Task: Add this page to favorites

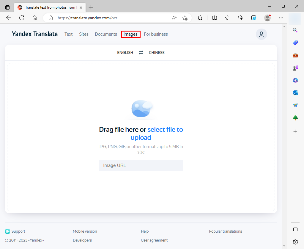Action: [x=185, y=18]
